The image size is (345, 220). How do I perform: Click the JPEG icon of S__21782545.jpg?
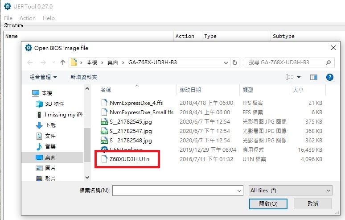pos(104,121)
